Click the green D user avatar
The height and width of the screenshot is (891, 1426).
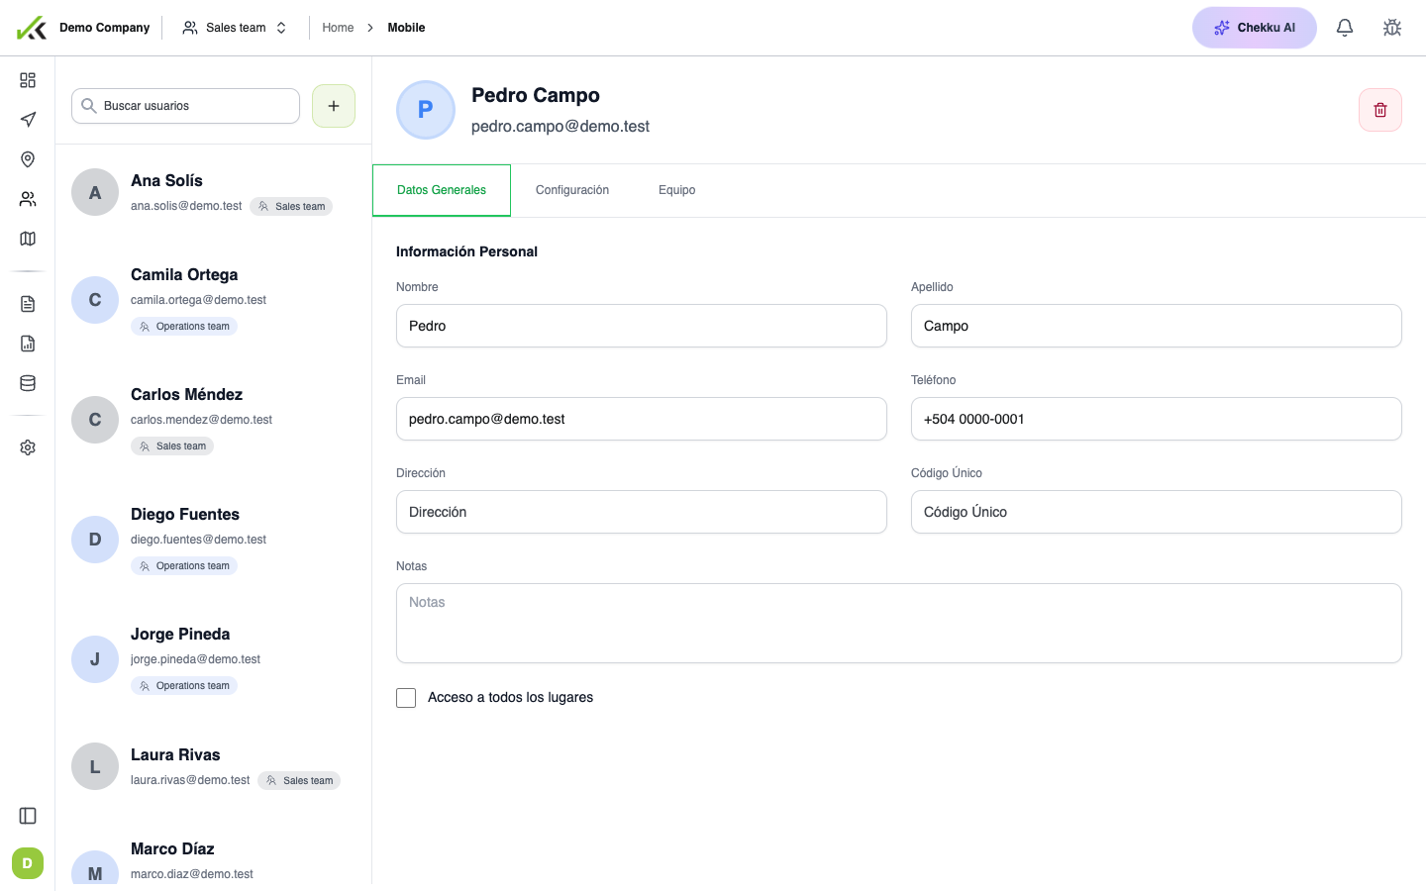click(x=28, y=863)
